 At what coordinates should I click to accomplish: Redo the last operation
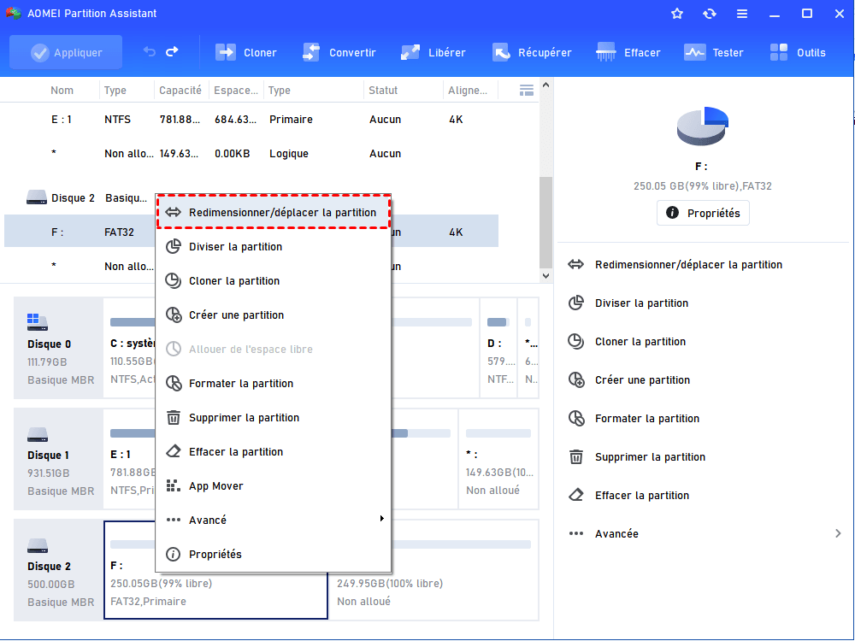[173, 52]
